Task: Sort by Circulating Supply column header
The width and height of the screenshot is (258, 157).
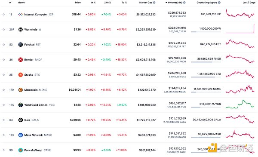Action: click(x=207, y=3)
